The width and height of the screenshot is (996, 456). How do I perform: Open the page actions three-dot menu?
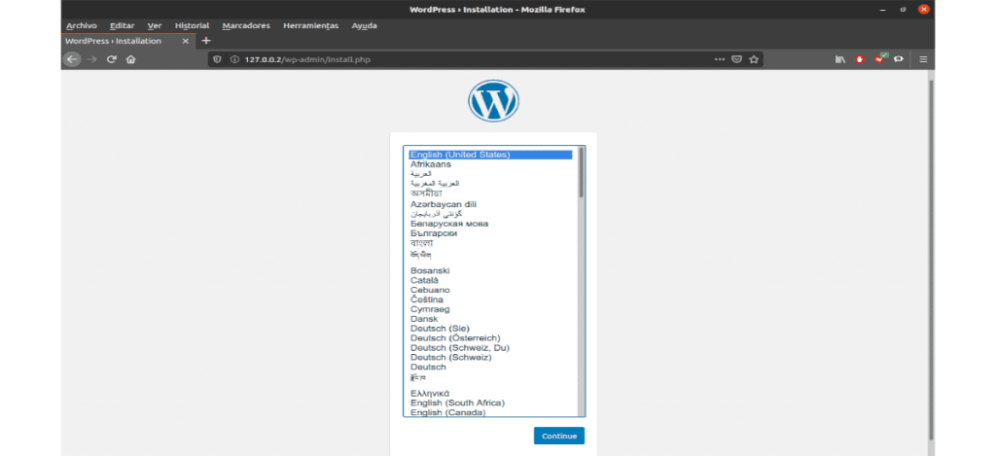point(719,59)
